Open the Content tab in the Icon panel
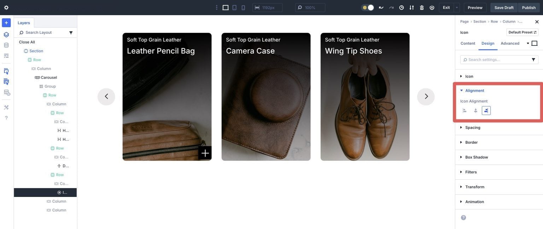The image size is (543, 229). coord(468,43)
